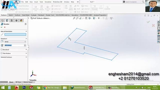Enable the Thin Feature checkbox
This screenshot has width=160, height=90.
[x=1, y=53]
